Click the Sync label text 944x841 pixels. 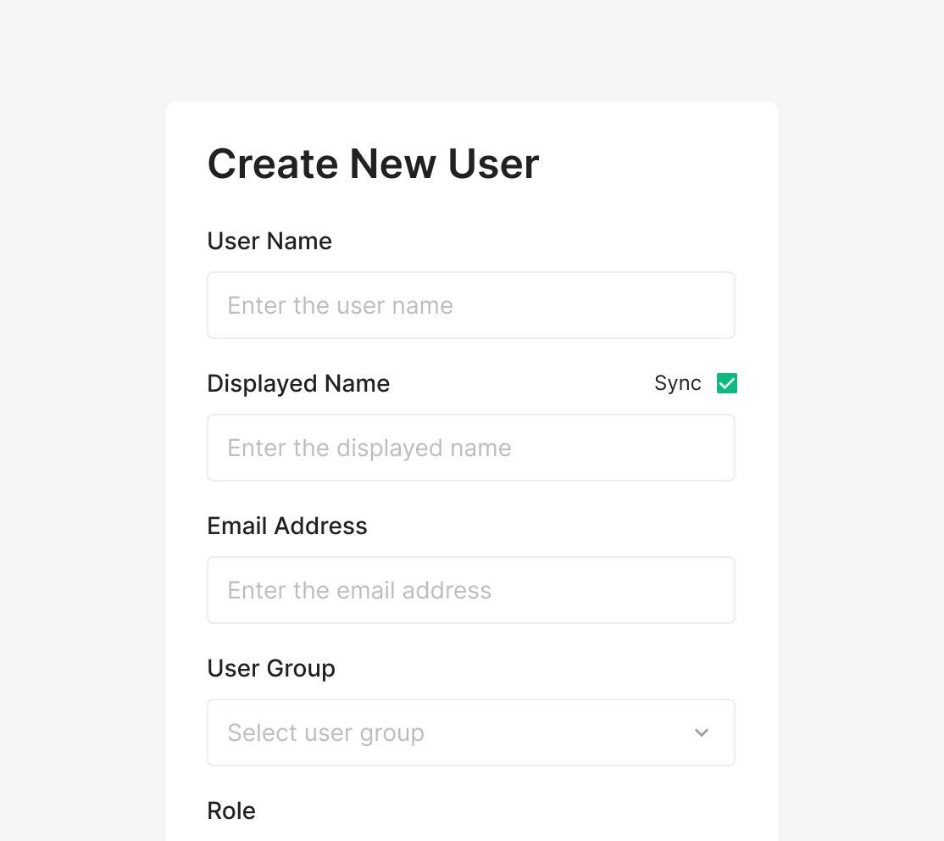tap(677, 383)
